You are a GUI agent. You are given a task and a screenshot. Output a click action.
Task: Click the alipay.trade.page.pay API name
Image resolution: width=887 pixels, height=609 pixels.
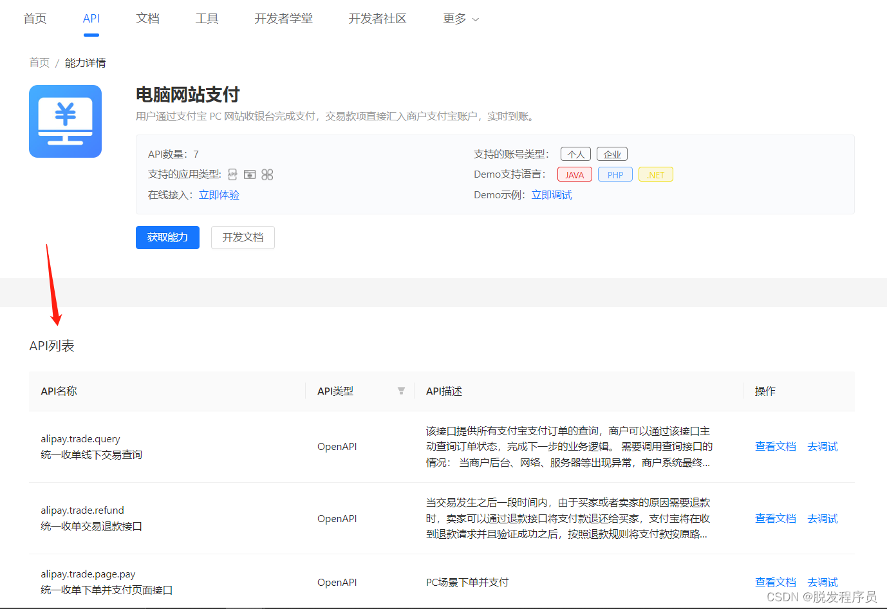[88, 574]
